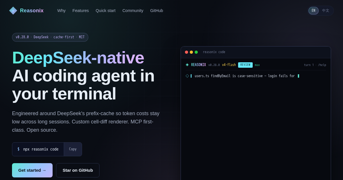Click the 'DeepSeek-native' gradient heading
The image size is (343, 180).
point(78,57)
